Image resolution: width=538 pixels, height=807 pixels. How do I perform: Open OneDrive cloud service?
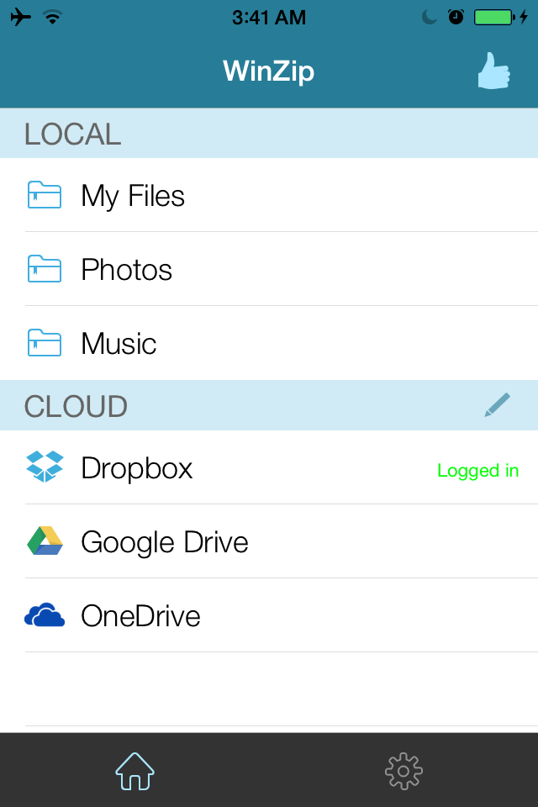point(269,615)
